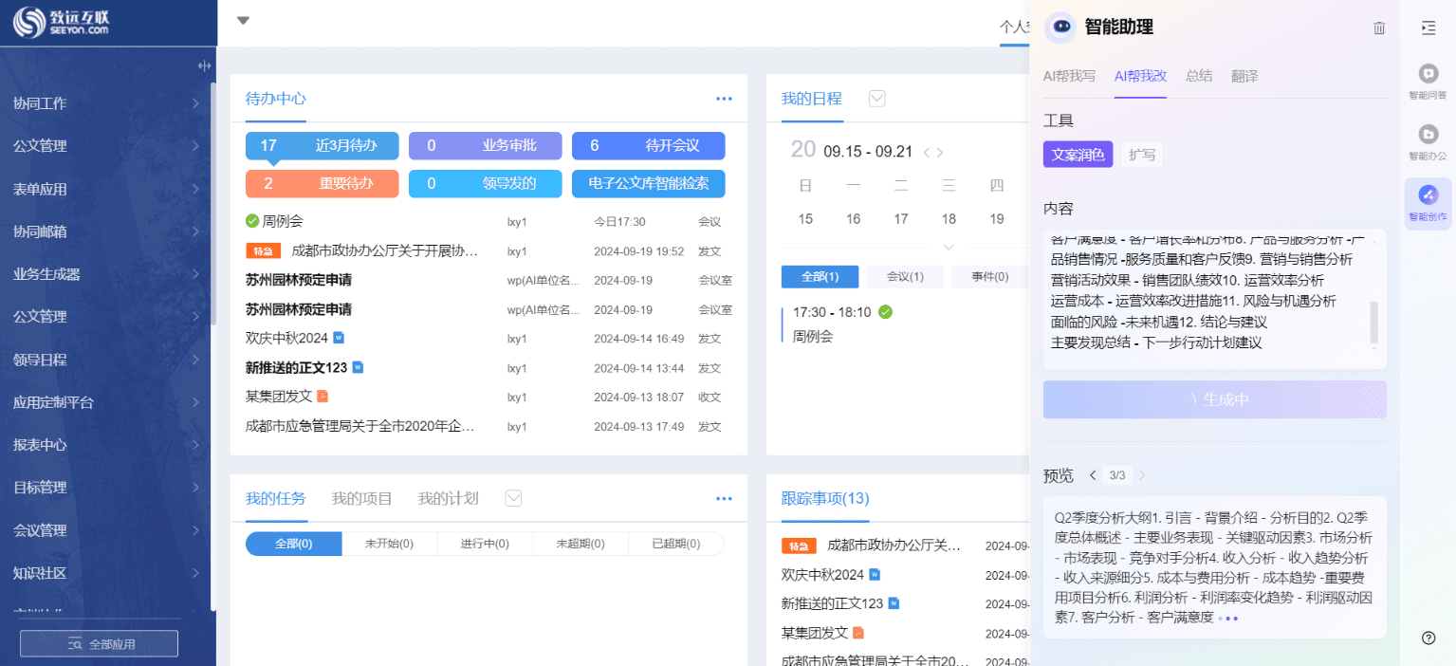Image resolution: width=1456 pixels, height=666 pixels.
Task: Open 会议管理 menu item
Action: click(108, 530)
